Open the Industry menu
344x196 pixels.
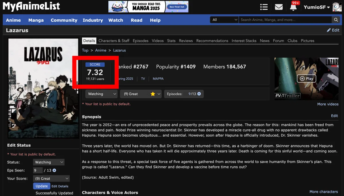tap(93, 20)
